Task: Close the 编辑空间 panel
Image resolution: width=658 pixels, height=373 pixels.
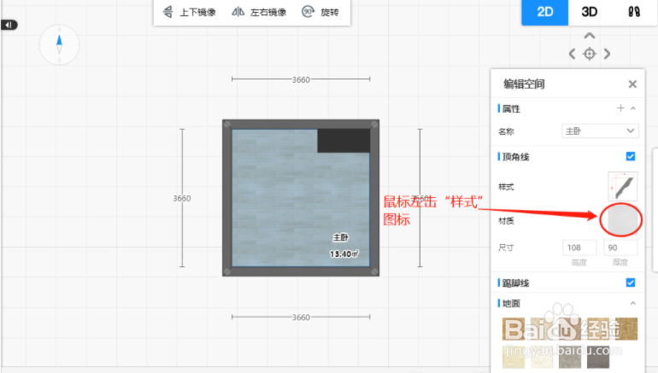Action: (632, 85)
